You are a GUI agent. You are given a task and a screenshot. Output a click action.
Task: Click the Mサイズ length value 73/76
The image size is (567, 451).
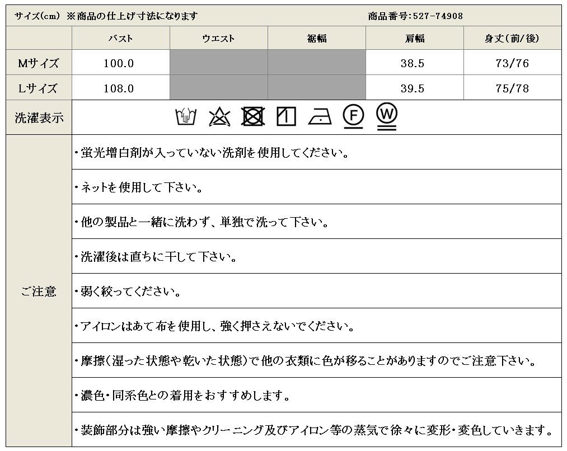512,63
